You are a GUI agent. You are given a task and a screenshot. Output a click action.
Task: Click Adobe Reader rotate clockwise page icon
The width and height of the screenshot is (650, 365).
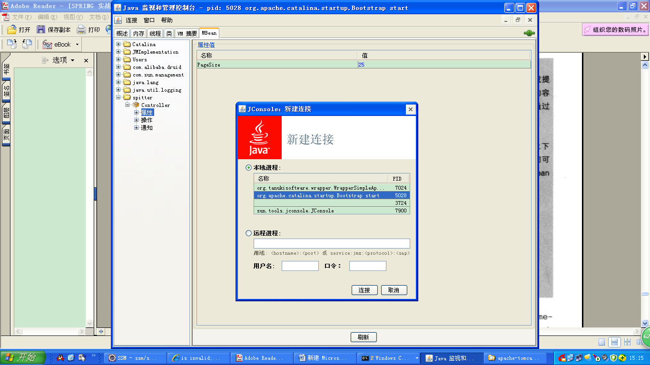click(x=11, y=44)
